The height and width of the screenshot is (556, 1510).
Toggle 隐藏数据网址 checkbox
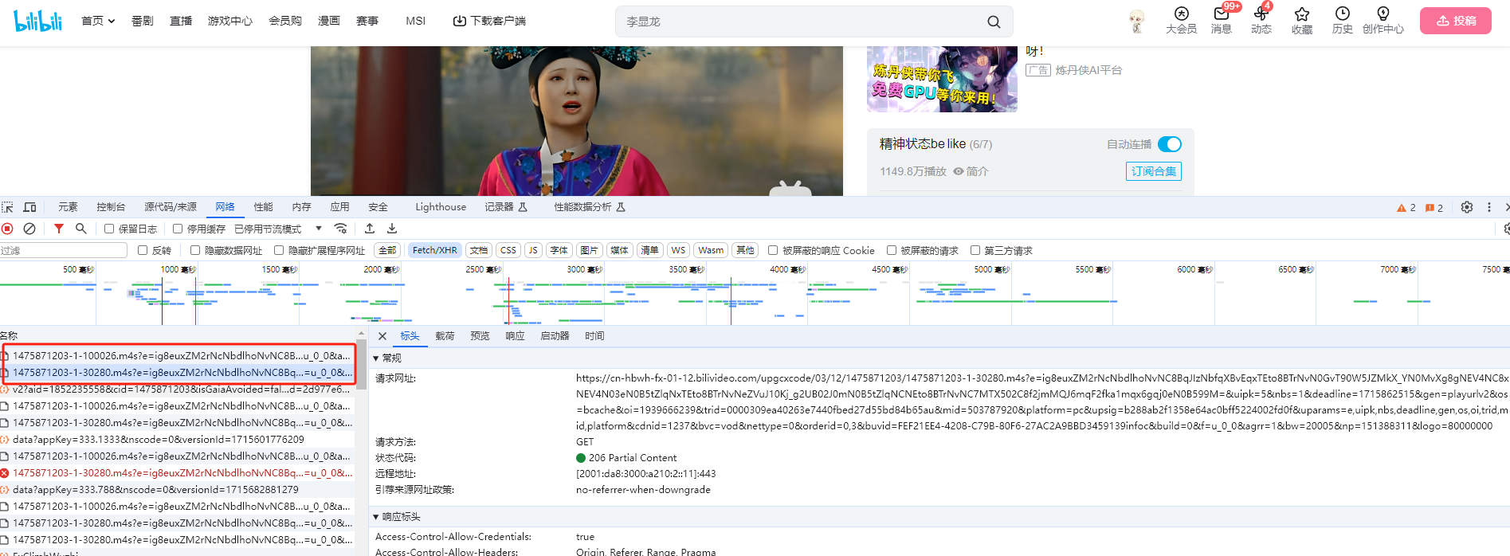[x=195, y=250]
